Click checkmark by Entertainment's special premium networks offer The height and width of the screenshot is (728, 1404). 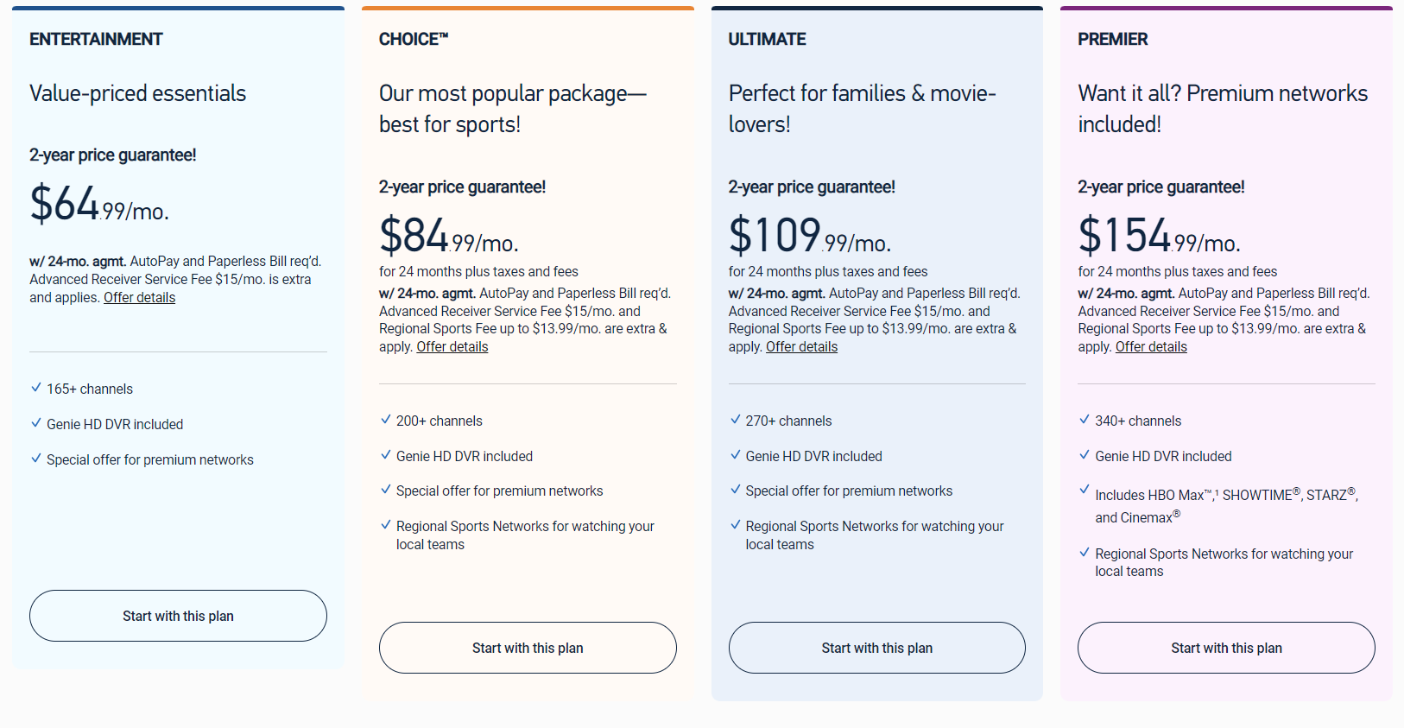click(36, 459)
